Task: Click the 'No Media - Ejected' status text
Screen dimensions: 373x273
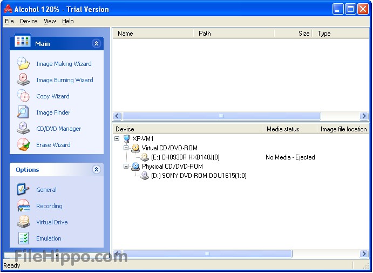Action: (x=290, y=157)
